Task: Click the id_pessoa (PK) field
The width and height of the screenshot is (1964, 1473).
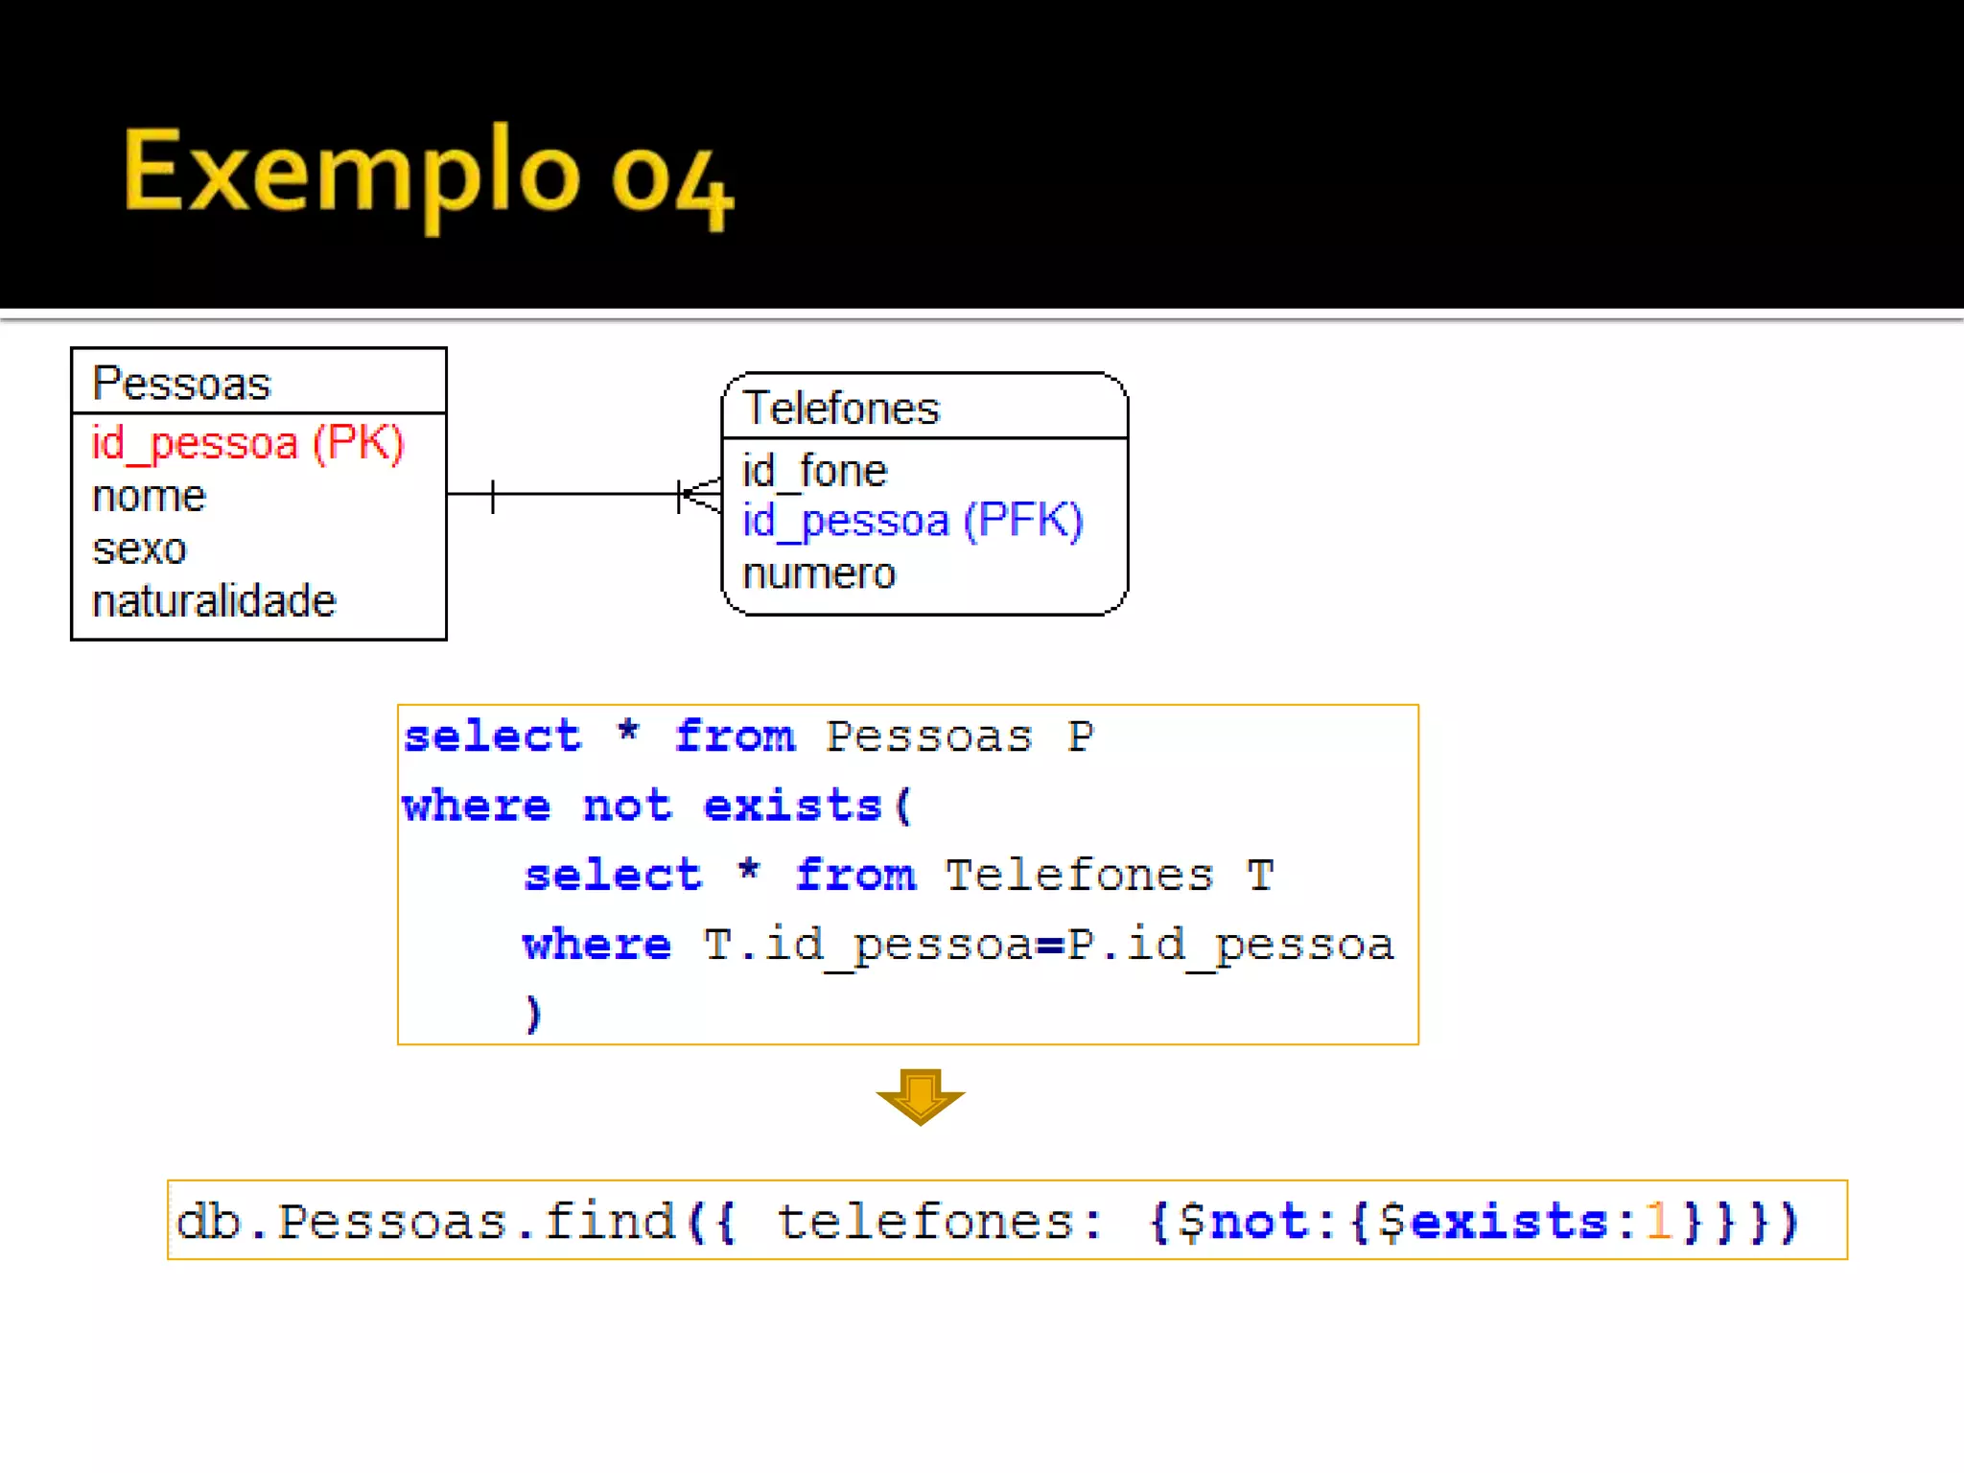Action: (247, 443)
